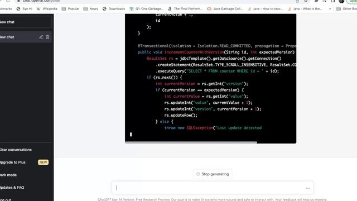Click the bookmark star in address bar

click(x=306, y=1)
